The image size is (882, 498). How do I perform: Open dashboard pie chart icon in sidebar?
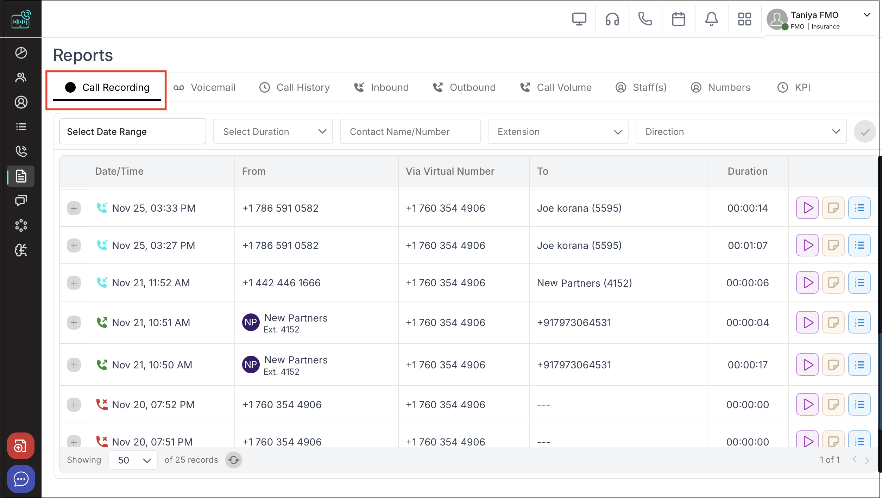pos(21,53)
